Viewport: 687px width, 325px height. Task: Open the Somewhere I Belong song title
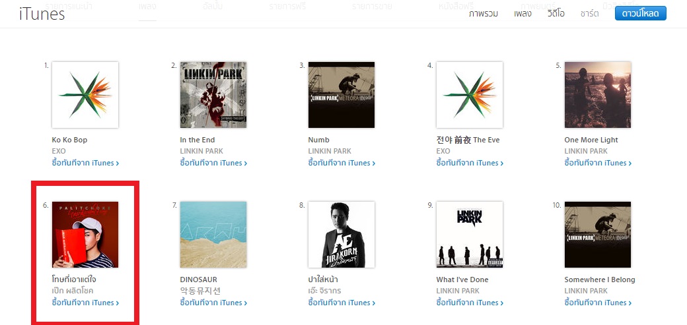[x=600, y=280]
